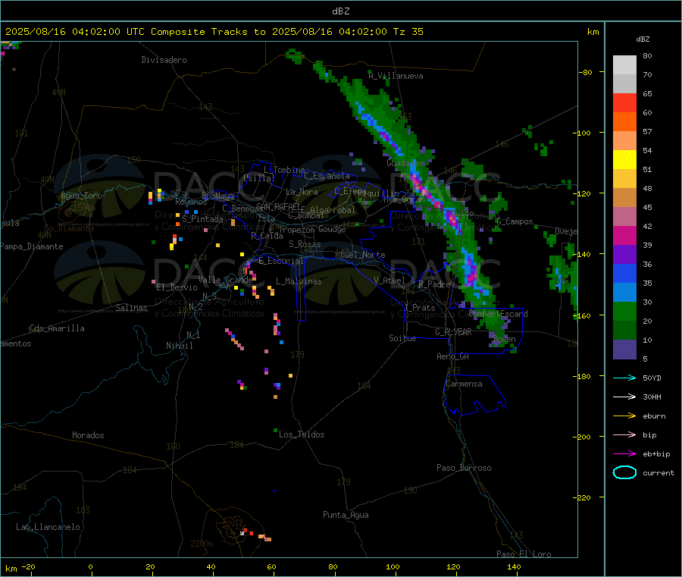Click the '-80' tick on vertical axis

point(586,72)
